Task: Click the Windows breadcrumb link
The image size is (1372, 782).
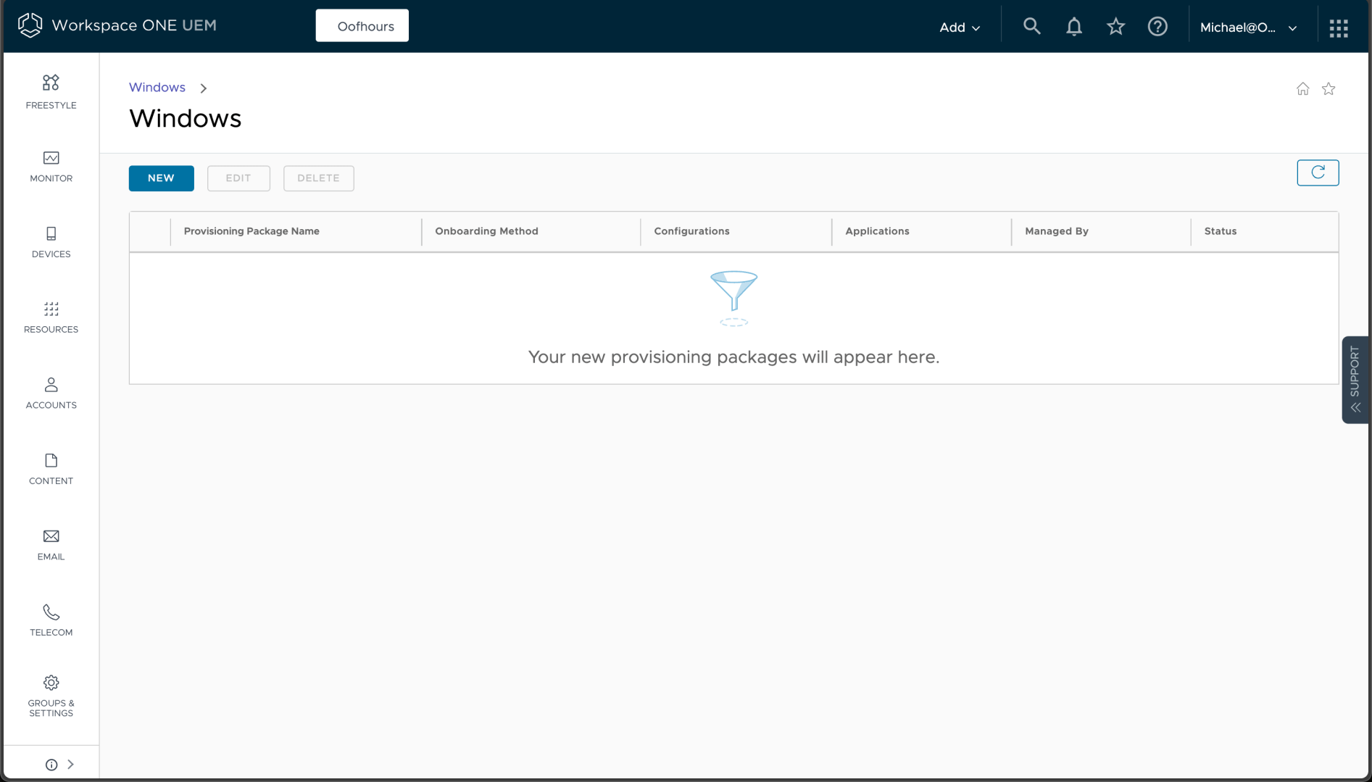Action: pyautogui.click(x=157, y=87)
